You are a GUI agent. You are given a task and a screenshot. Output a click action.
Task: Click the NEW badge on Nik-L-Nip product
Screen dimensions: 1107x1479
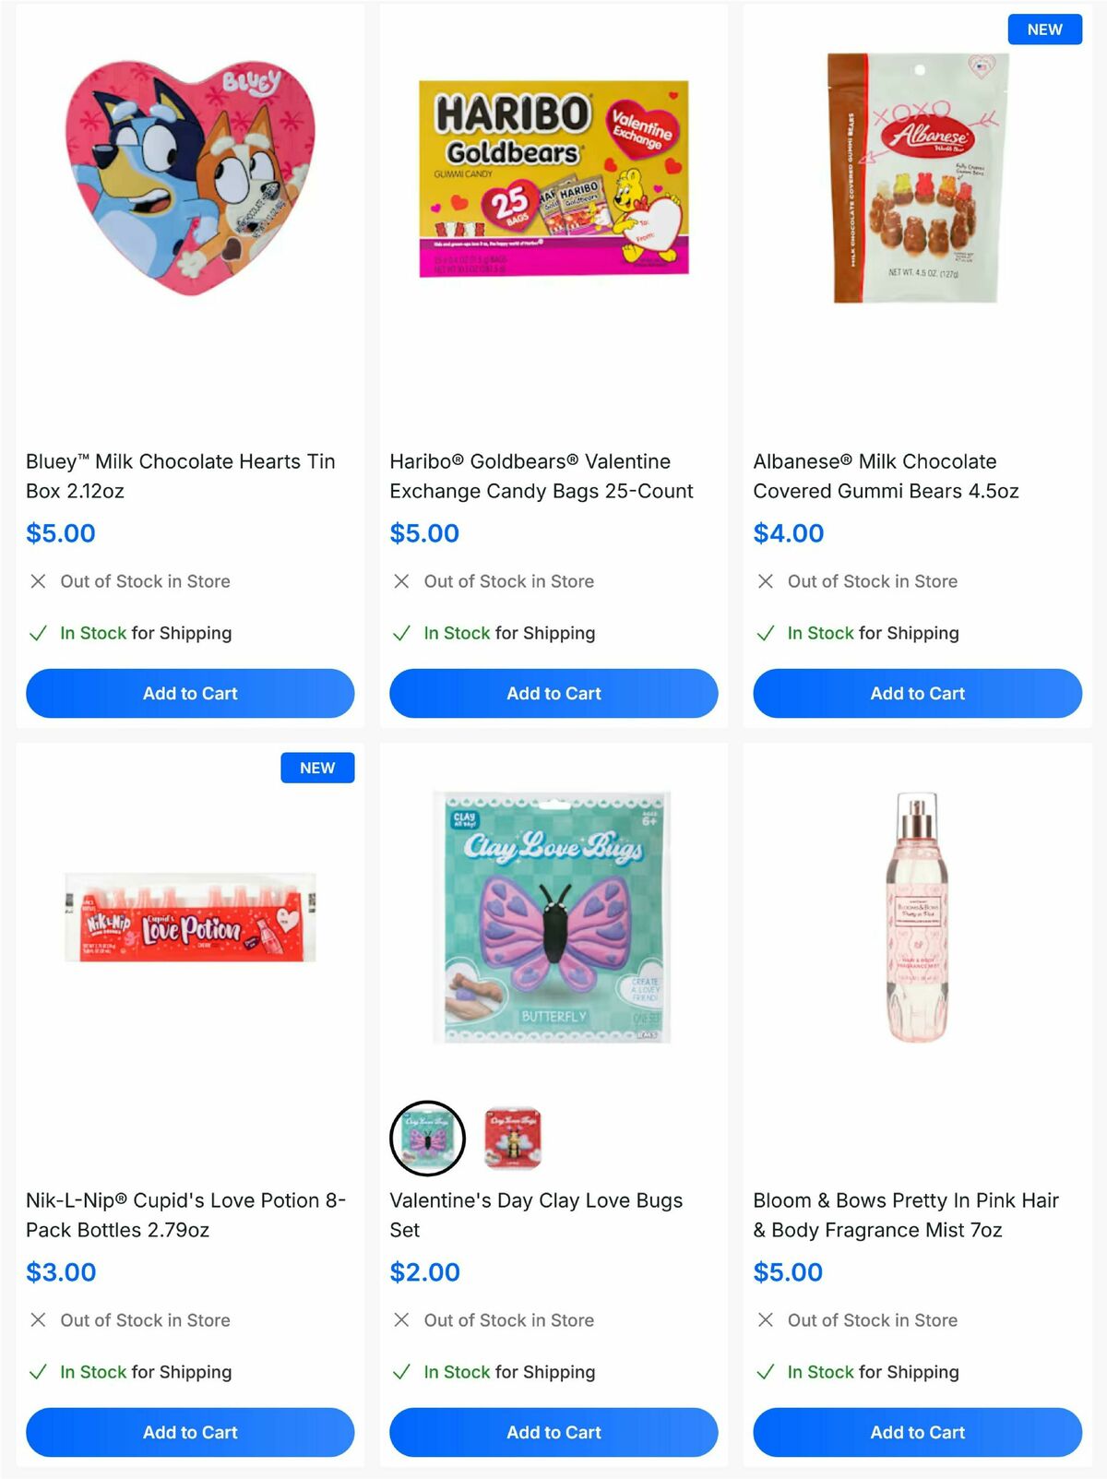[x=317, y=767]
